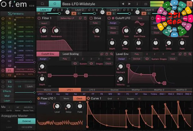
Task: Click the Cutoff LFO Clock button
Action: (x=113, y=33)
